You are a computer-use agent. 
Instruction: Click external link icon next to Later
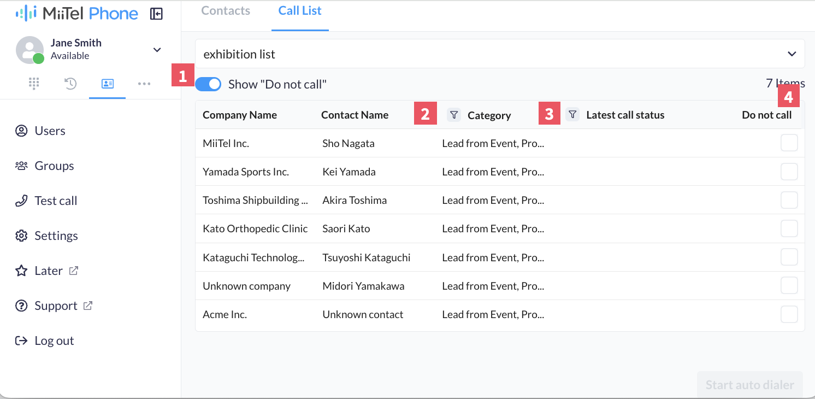click(x=74, y=270)
